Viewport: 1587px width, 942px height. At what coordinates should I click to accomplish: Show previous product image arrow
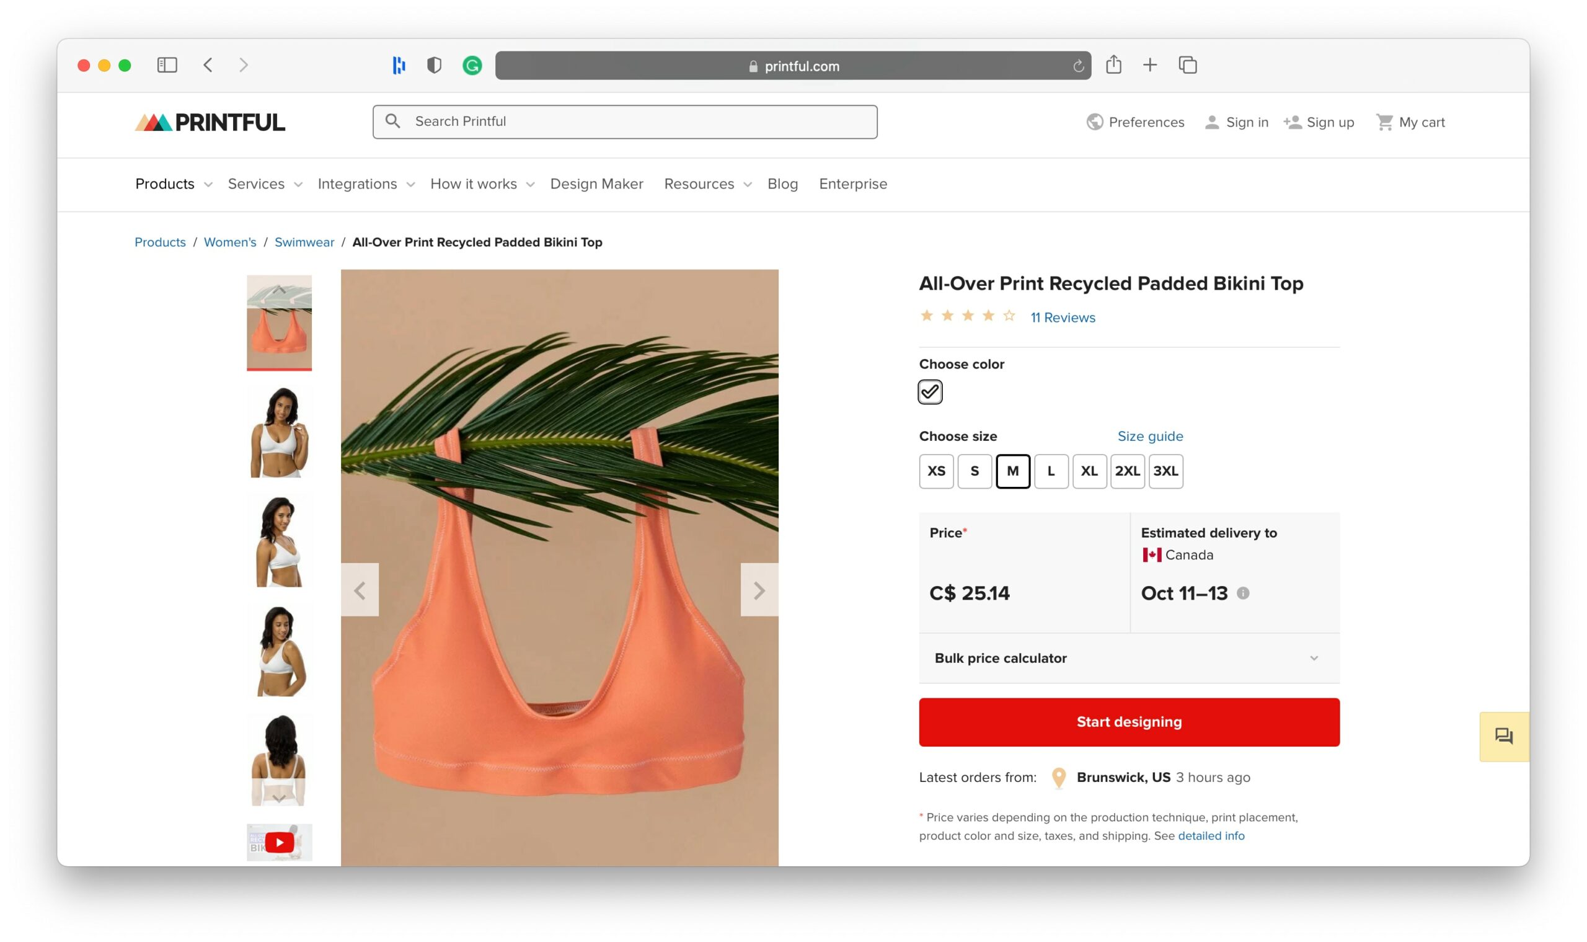[360, 590]
